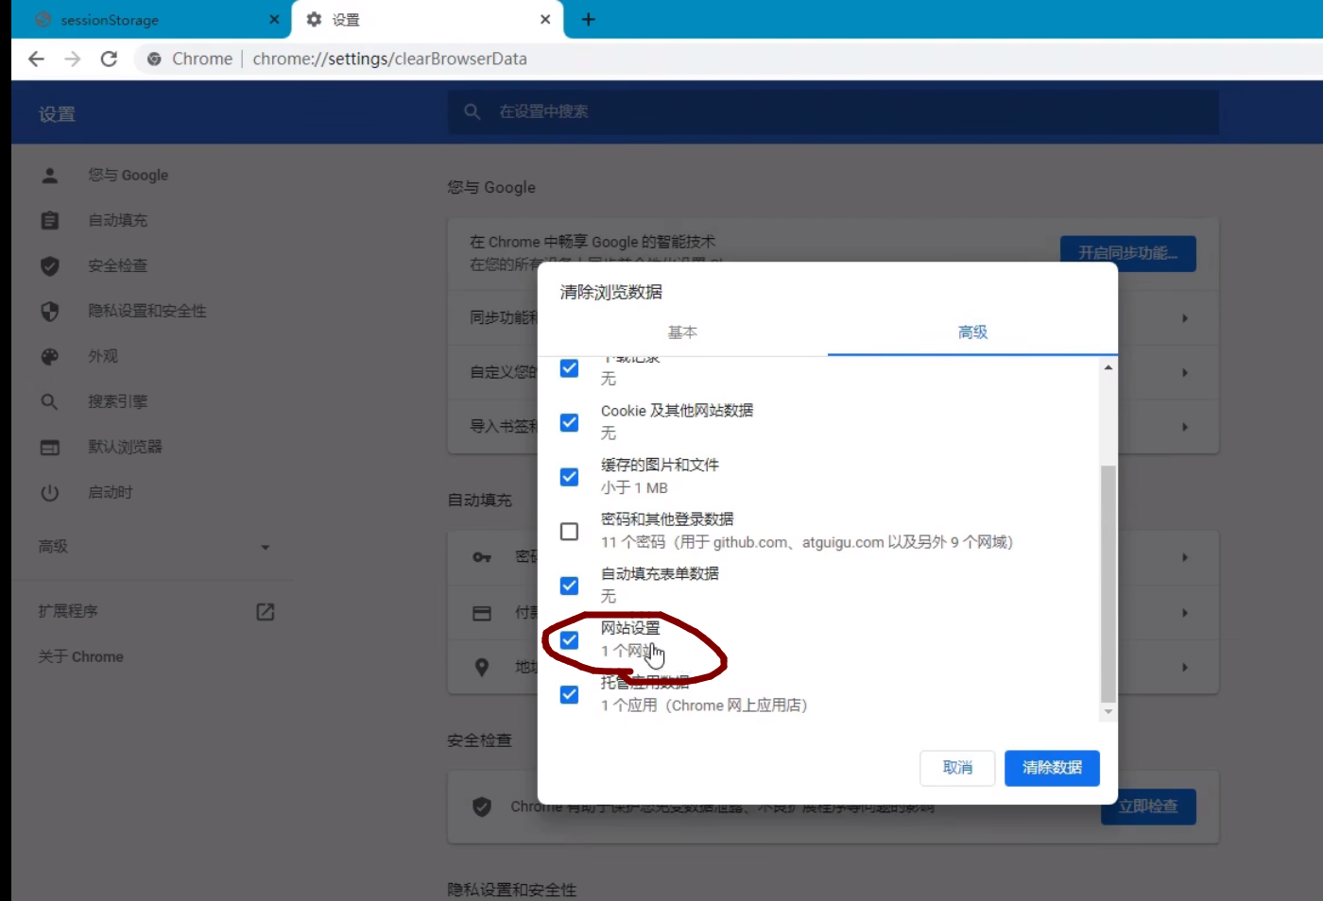The width and height of the screenshot is (1323, 901).
Task: Go back using the browser back arrow
Action: 36,59
